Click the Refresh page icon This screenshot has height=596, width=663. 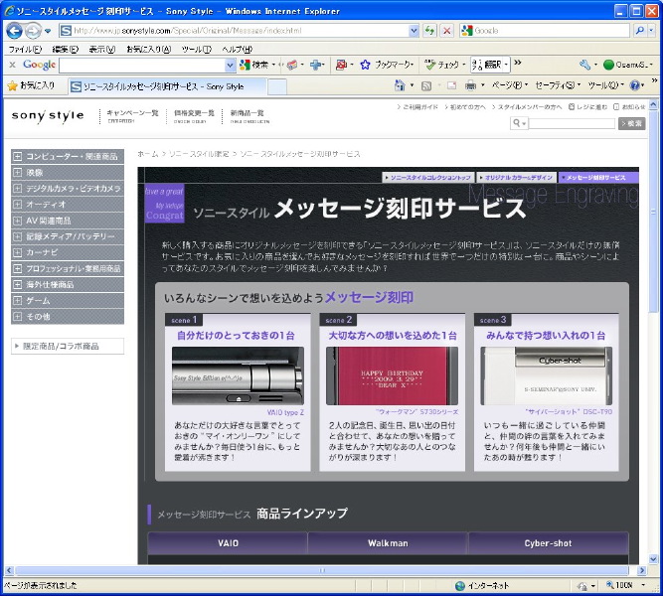429,31
